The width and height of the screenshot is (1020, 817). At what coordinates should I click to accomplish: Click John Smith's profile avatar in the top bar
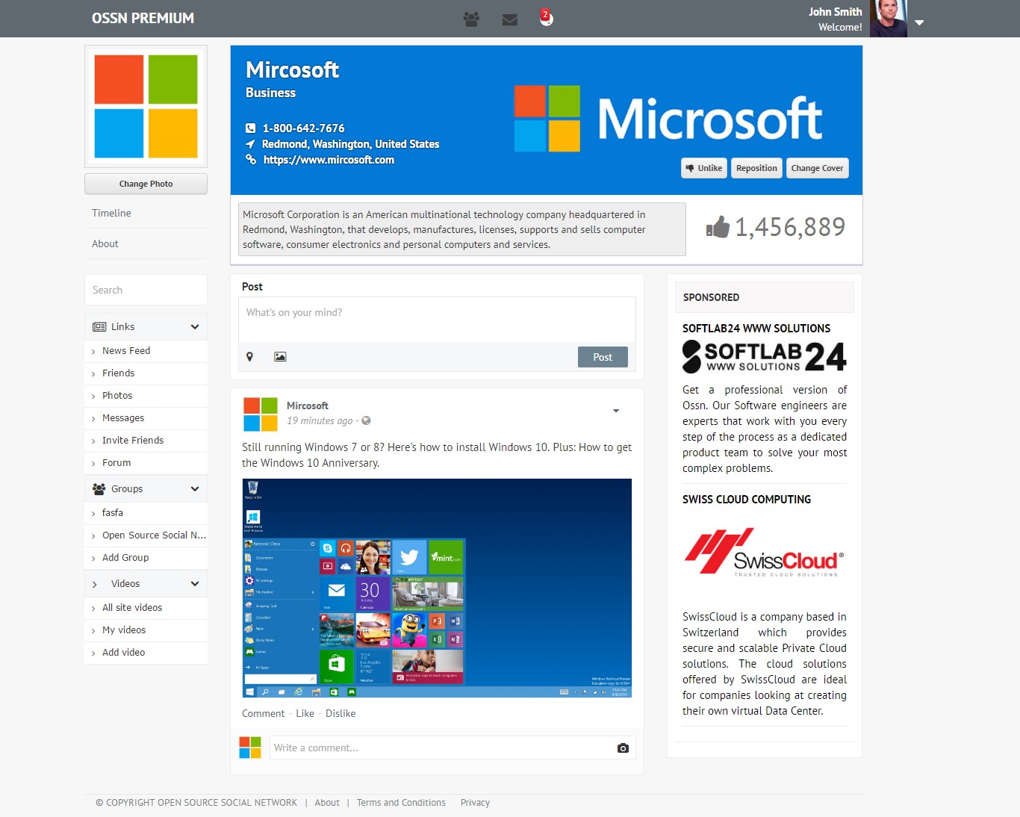click(889, 19)
